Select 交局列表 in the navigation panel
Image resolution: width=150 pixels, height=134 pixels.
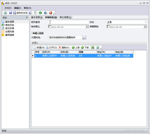(x=9, y=32)
